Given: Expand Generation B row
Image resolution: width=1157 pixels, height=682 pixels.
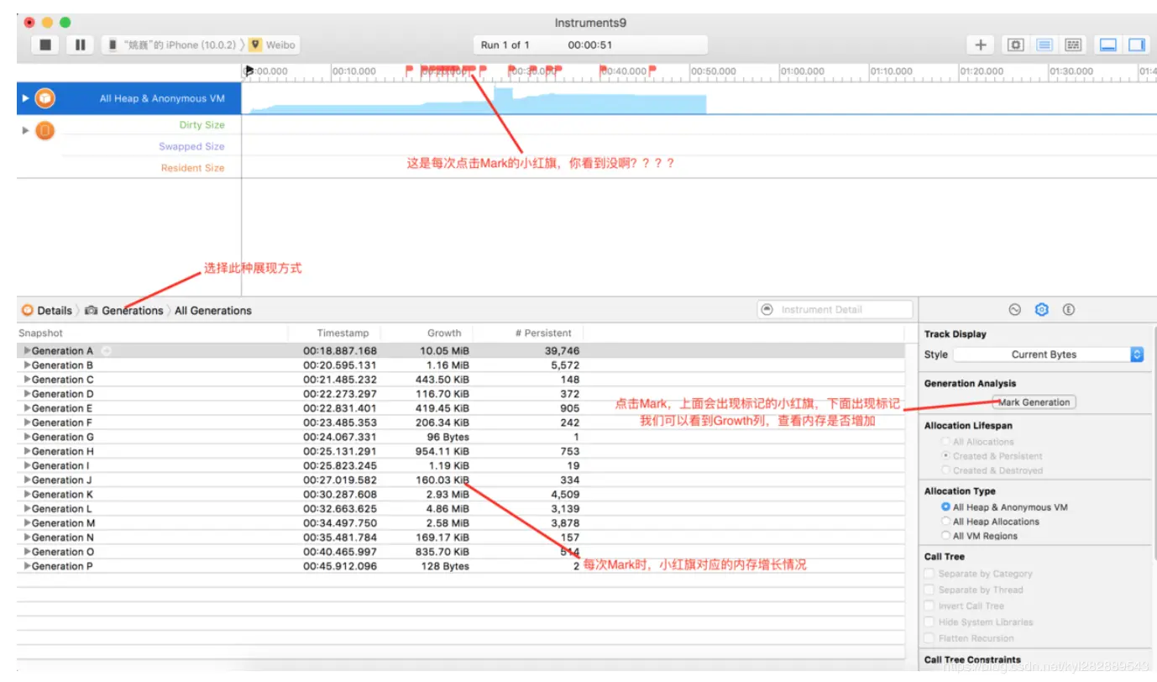Looking at the screenshot, I should coord(27,365).
